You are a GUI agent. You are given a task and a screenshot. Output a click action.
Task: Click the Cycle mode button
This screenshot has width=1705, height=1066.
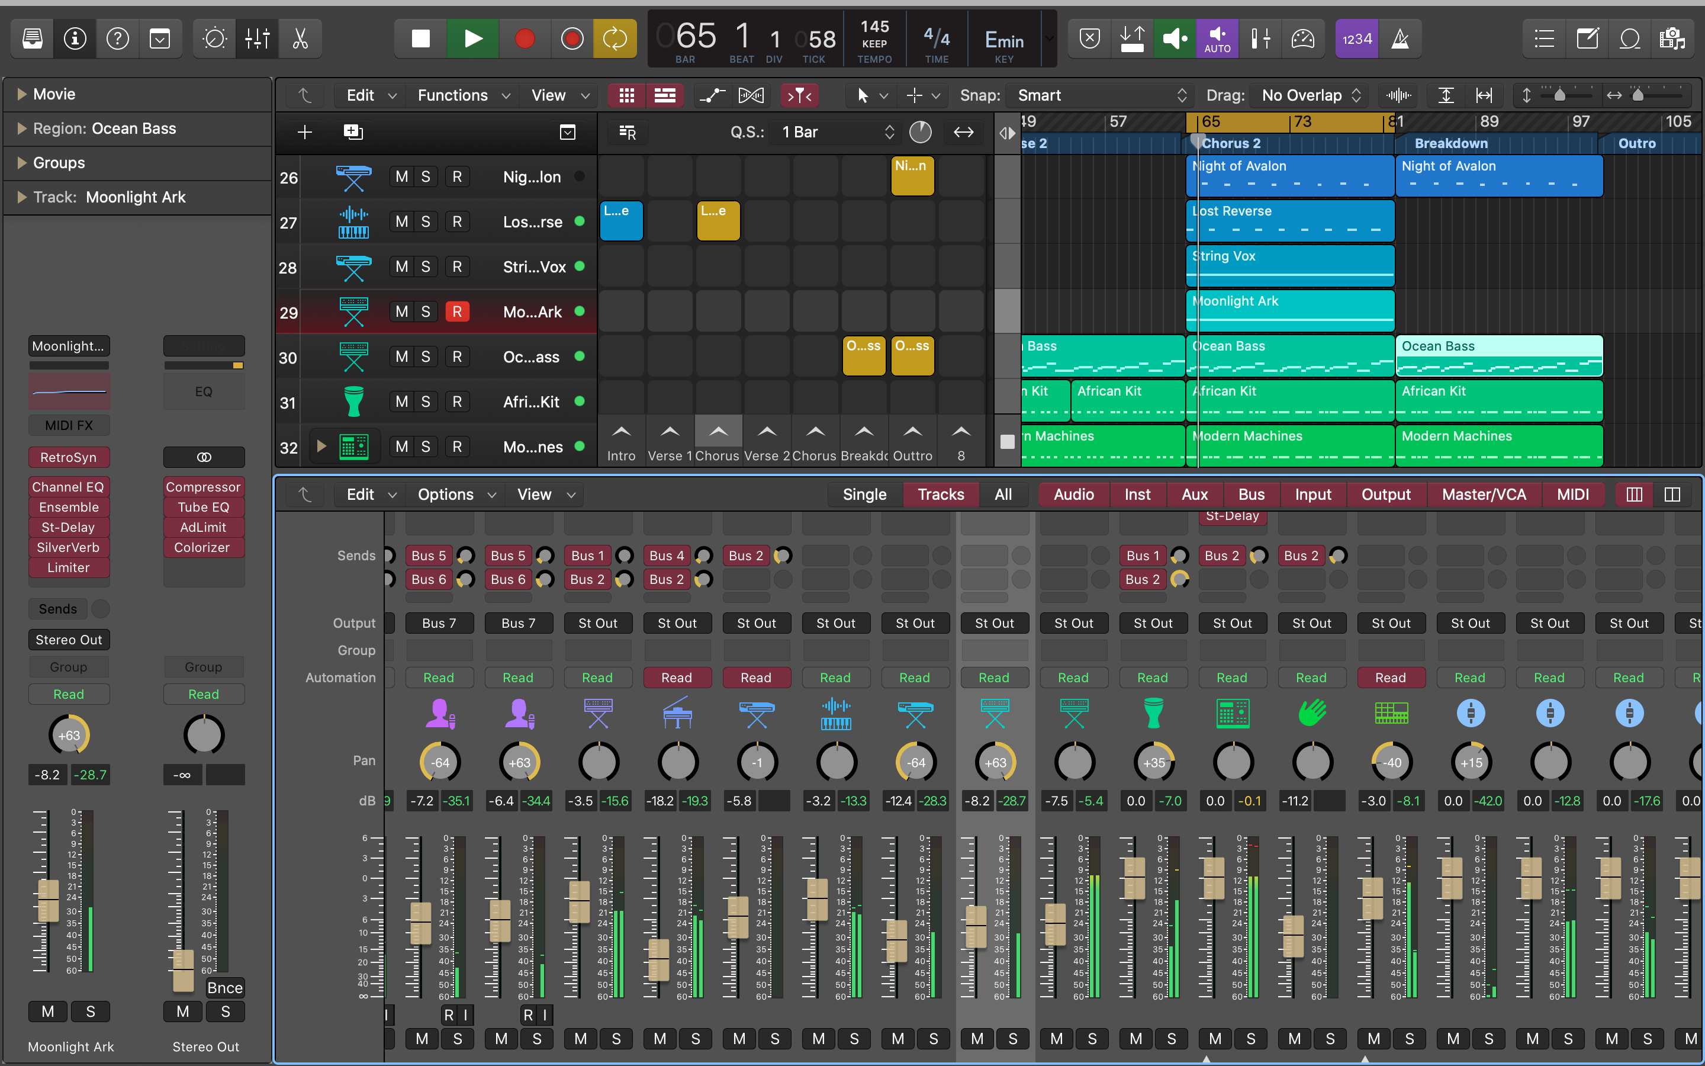click(x=615, y=38)
